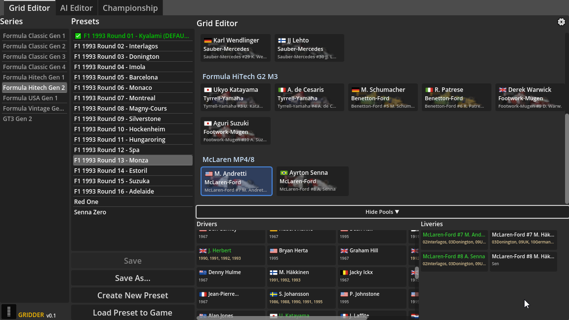
Task: Pick Jacky Ickx from the Drivers pool
Action: coord(372,276)
